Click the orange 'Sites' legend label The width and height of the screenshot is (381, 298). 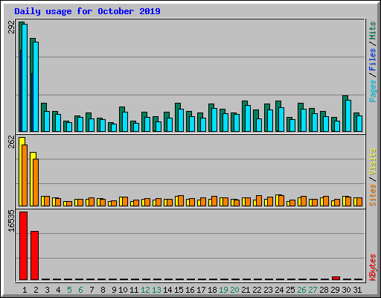pos(372,195)
